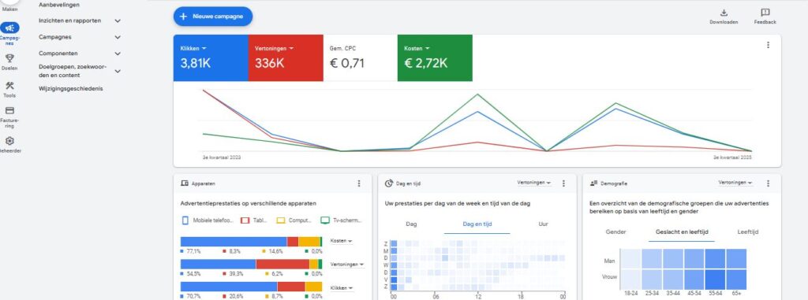808x300 pixels.
Task: Toggle the Computers legend icon
Action: [x=281, y=220]
